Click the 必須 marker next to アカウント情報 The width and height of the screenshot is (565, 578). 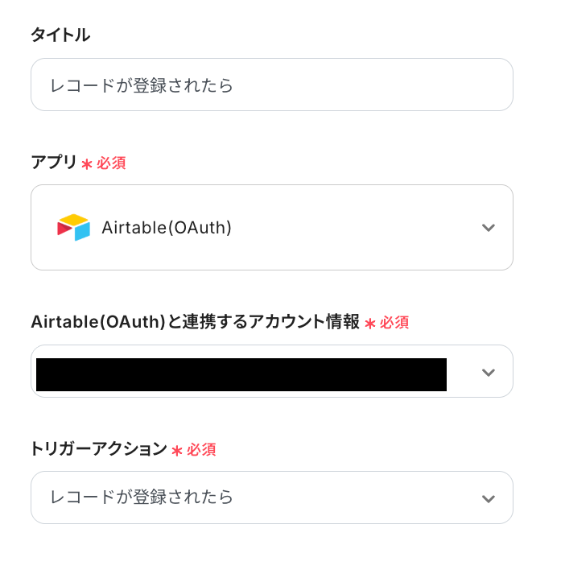394,323
